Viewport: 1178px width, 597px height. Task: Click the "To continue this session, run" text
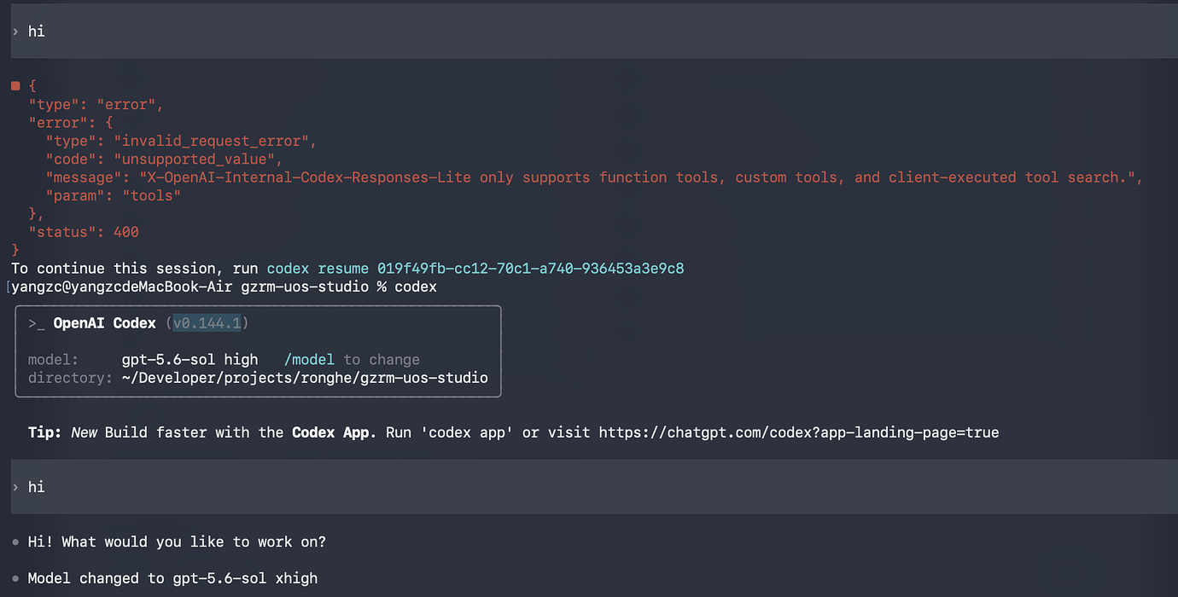click(134, 269)
